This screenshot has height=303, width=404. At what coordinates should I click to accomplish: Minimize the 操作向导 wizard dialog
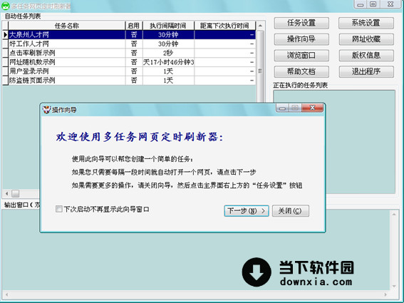(282, 108)
